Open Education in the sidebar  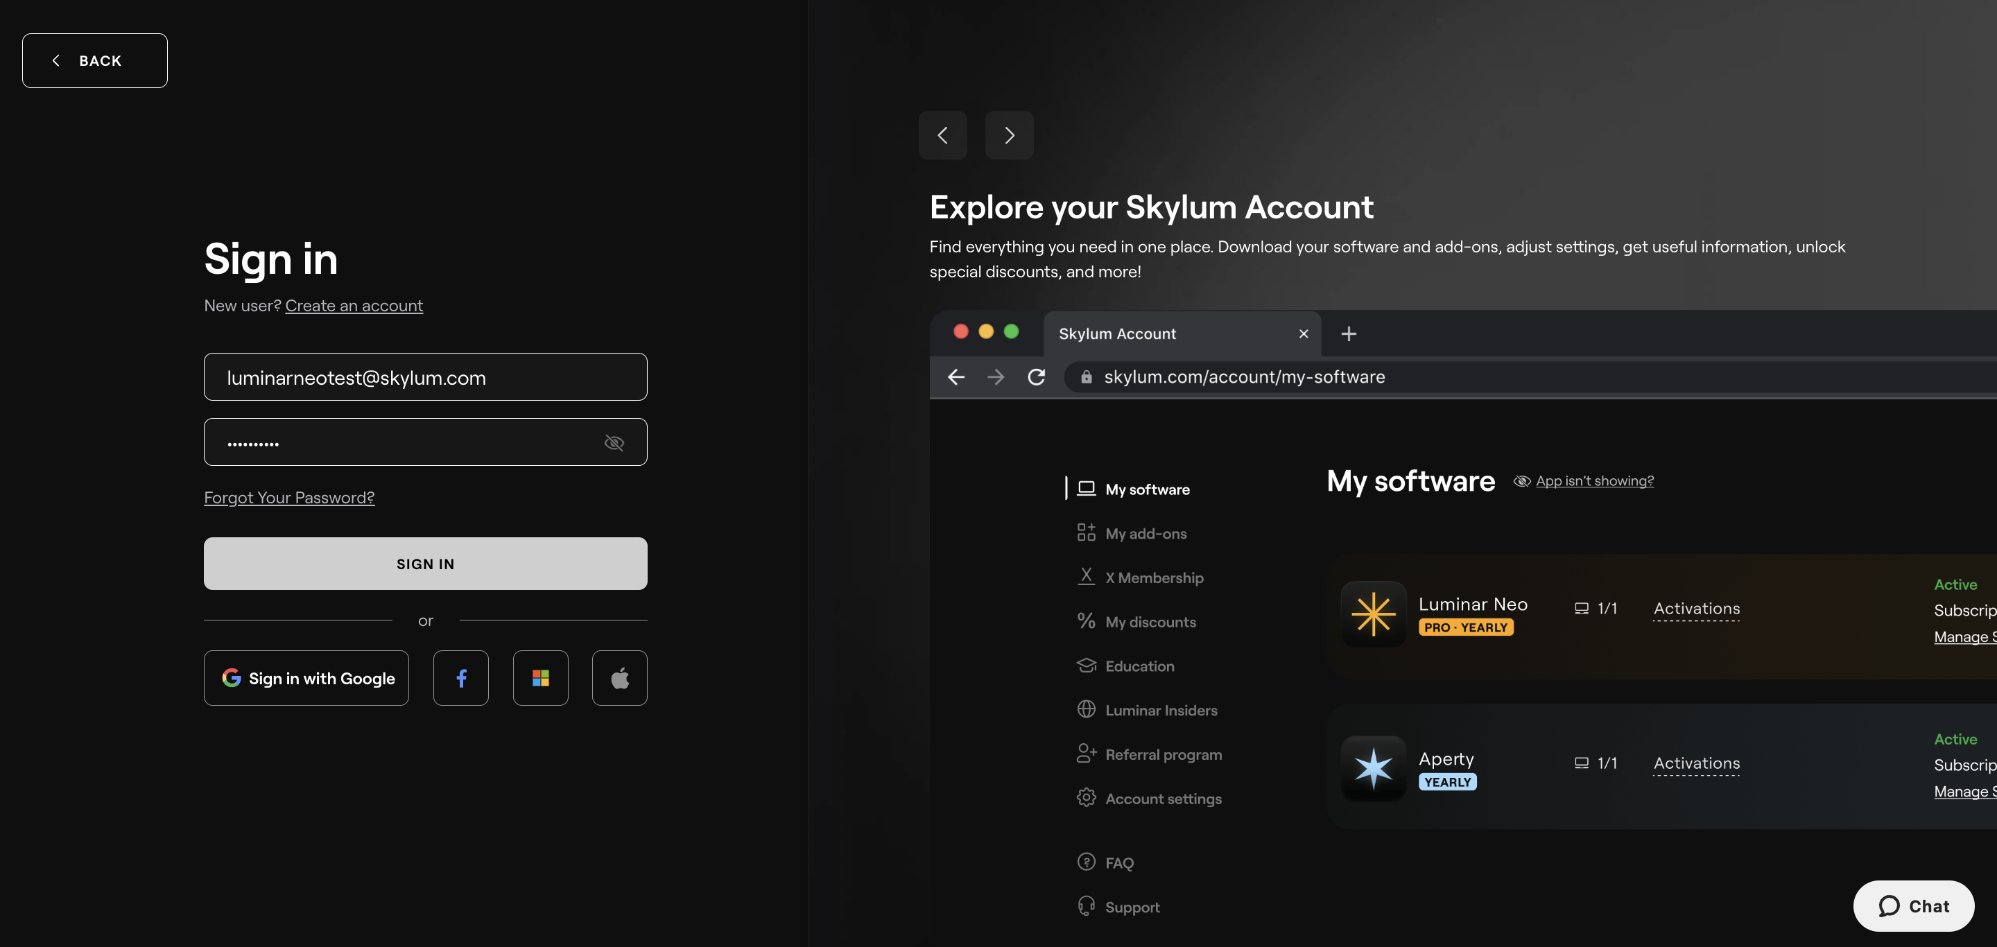pos(1139,666)
